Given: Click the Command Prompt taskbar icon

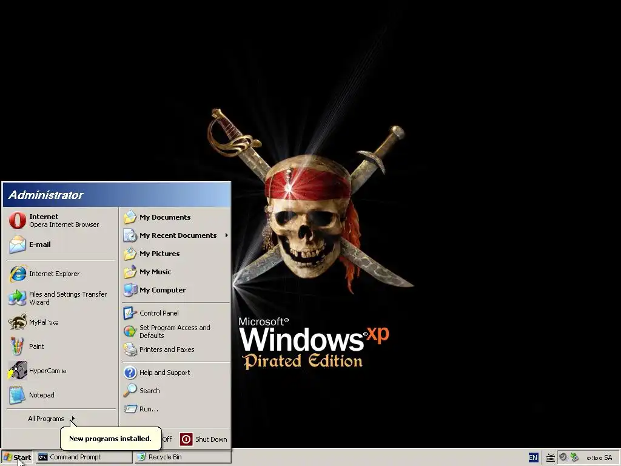Looking at the screenshot, I should point(43,457).
